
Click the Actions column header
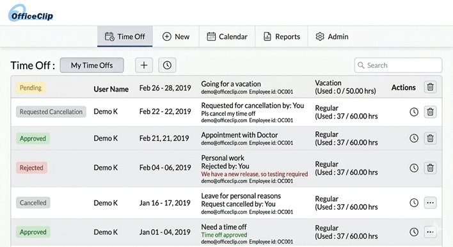(x=404, y=88)
